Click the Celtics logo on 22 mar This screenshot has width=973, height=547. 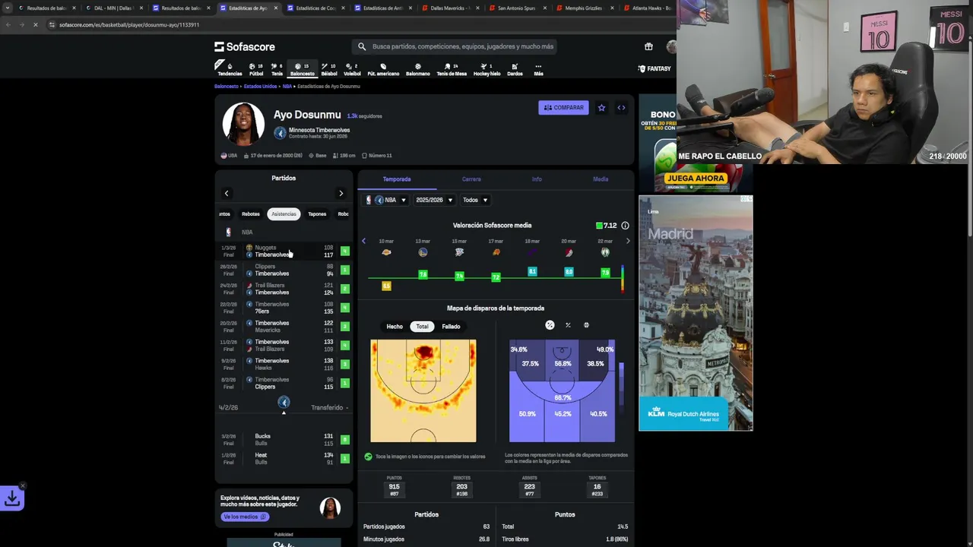605,252
